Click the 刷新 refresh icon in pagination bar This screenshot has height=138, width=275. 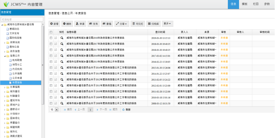click(x=124, y=110)
